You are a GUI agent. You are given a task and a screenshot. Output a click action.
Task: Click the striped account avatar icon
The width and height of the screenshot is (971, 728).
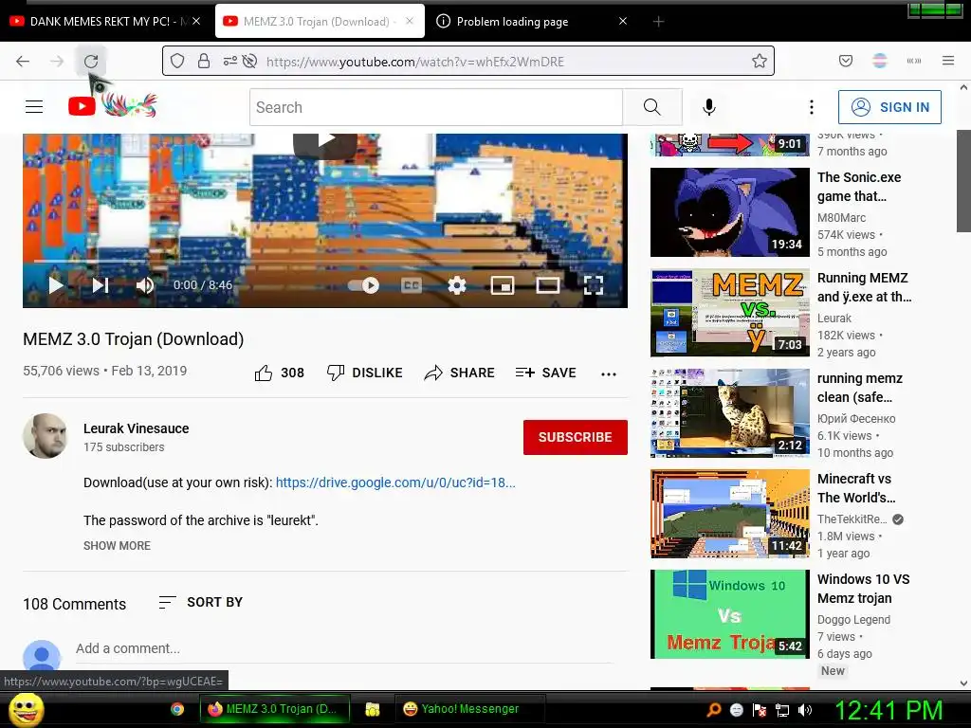tap(880, 61)
